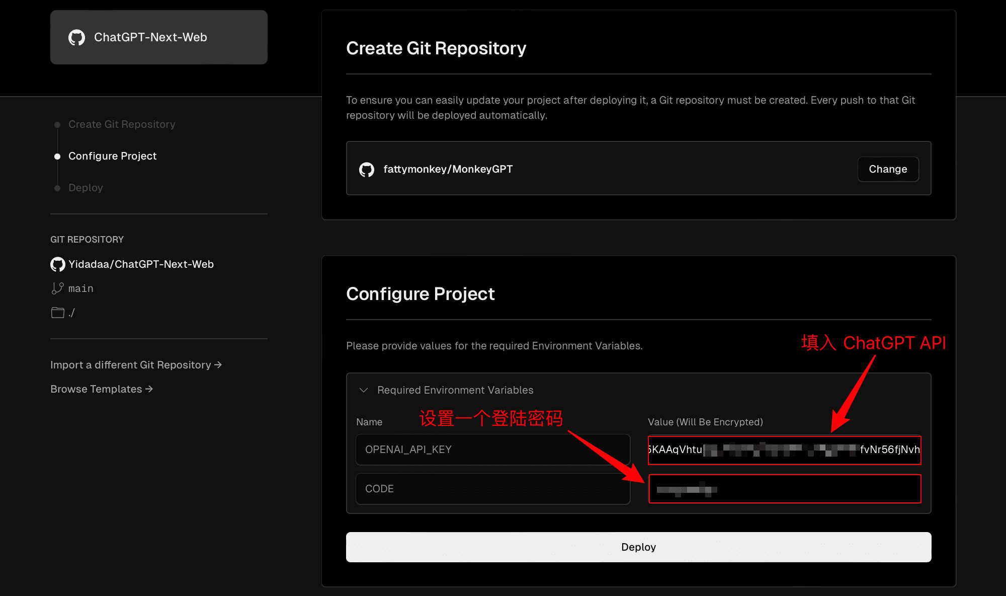Collapse Required Environment Variables chevron

pos(364,390)
